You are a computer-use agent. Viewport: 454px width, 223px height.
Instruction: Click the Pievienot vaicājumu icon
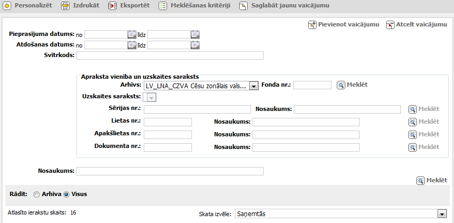pos(312,25)
